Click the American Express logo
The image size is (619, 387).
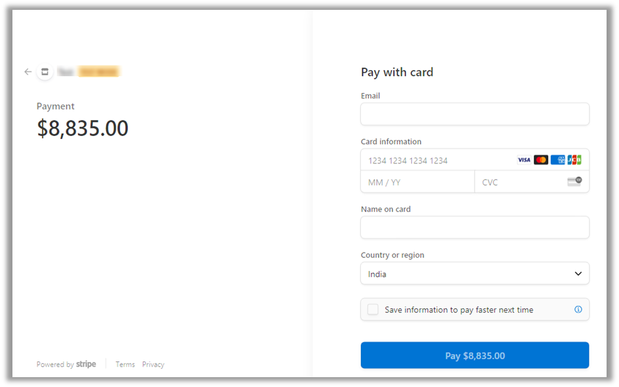click(x=557, y=160)
